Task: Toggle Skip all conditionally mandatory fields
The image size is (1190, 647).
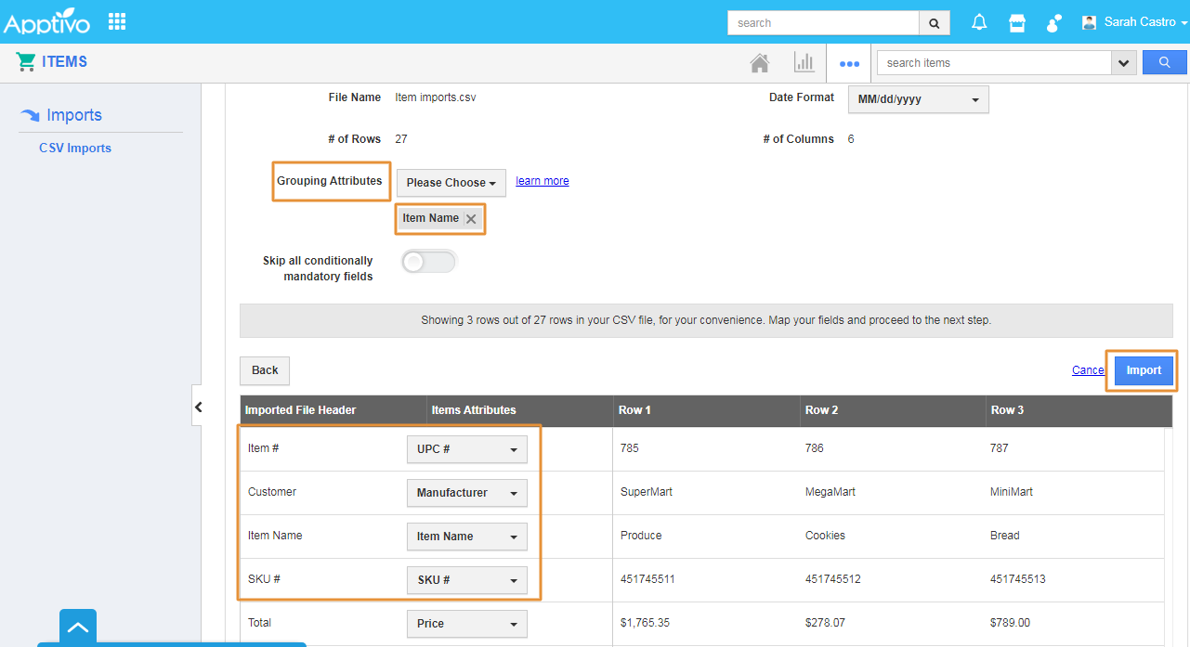Action: (428, 262)
